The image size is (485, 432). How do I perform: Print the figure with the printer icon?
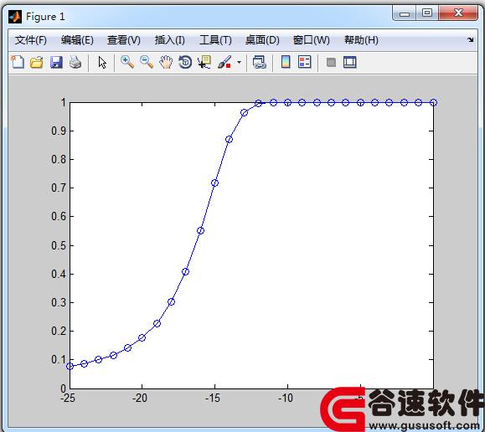click(75, 63)
